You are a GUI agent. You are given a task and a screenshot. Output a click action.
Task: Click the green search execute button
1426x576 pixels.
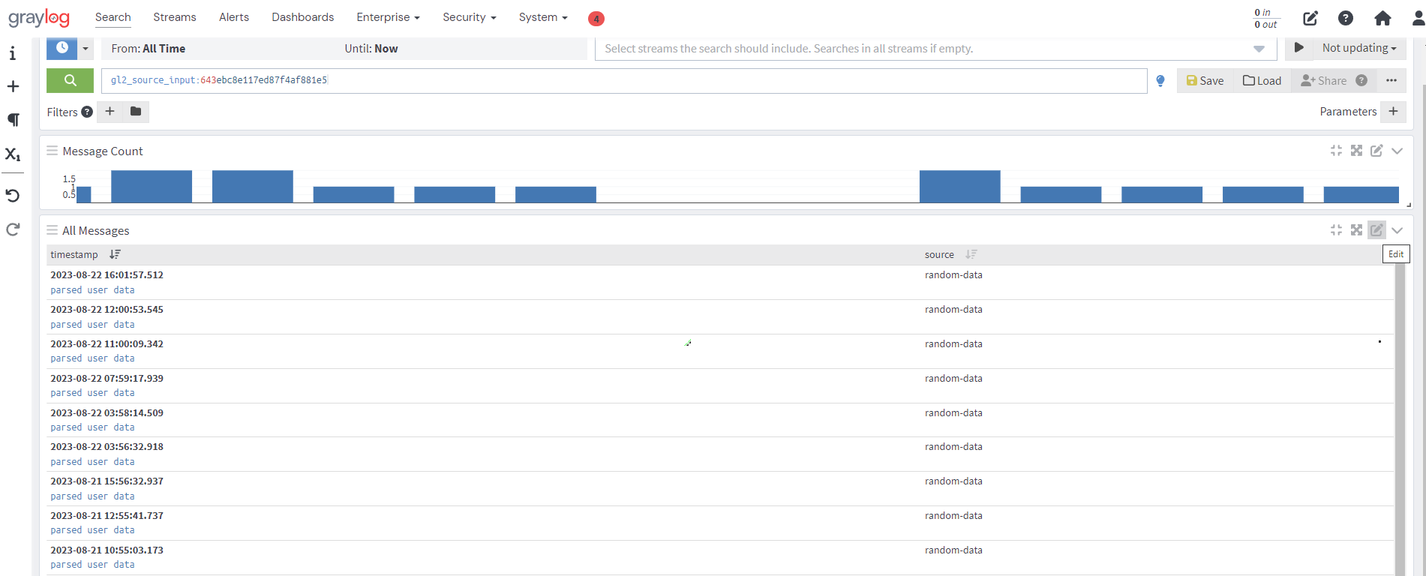point(70,81)
